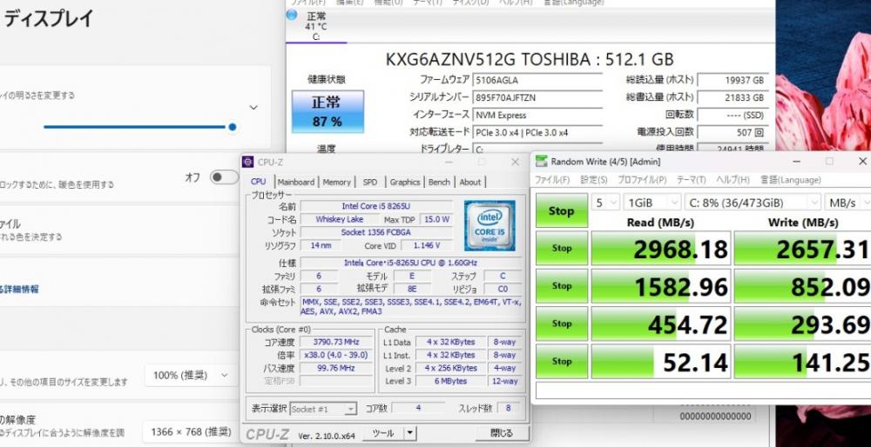Switch to the SPD tab

(370, 182)
